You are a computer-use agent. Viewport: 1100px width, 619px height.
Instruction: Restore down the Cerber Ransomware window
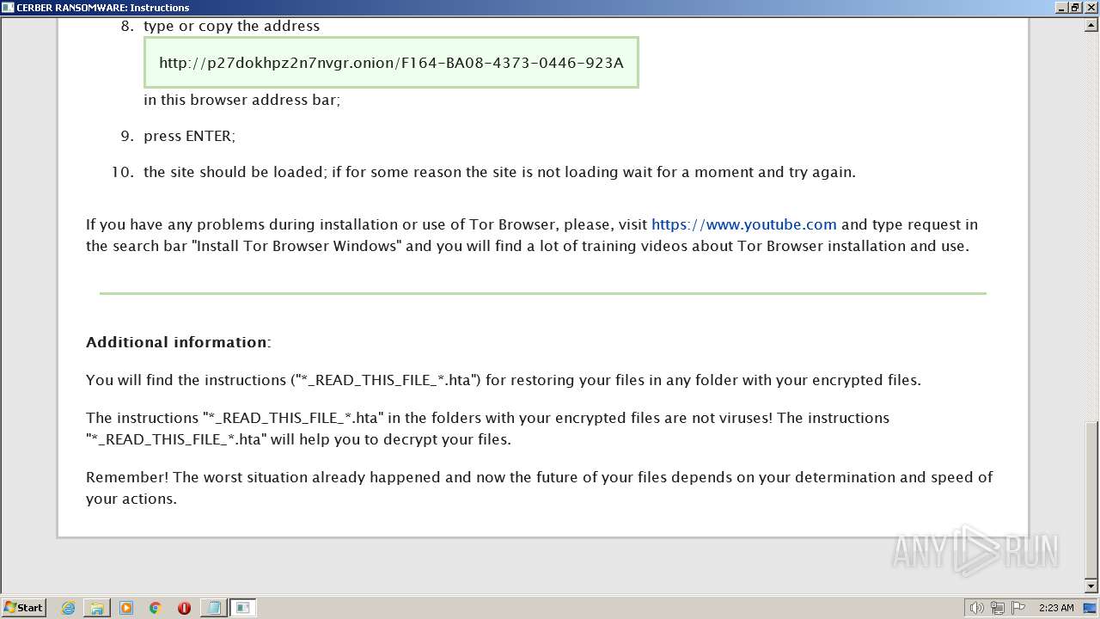1075,8
